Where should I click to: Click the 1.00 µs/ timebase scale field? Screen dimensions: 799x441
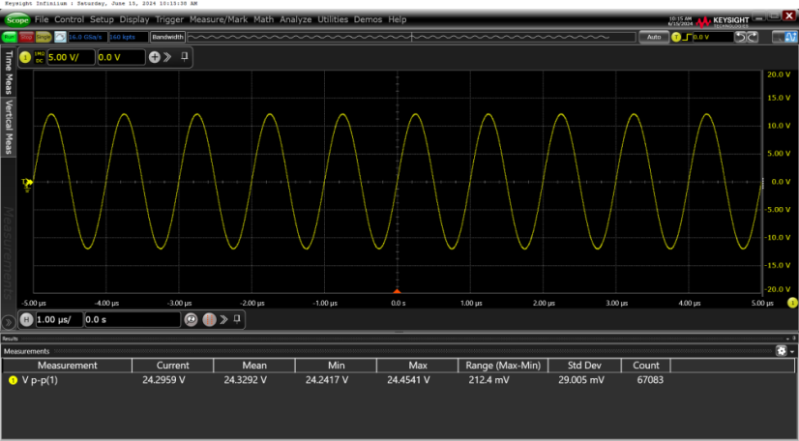click(58, 318)
